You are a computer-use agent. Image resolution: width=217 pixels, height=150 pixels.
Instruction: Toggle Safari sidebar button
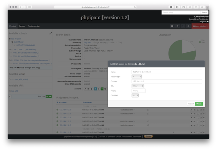point(29,7)
